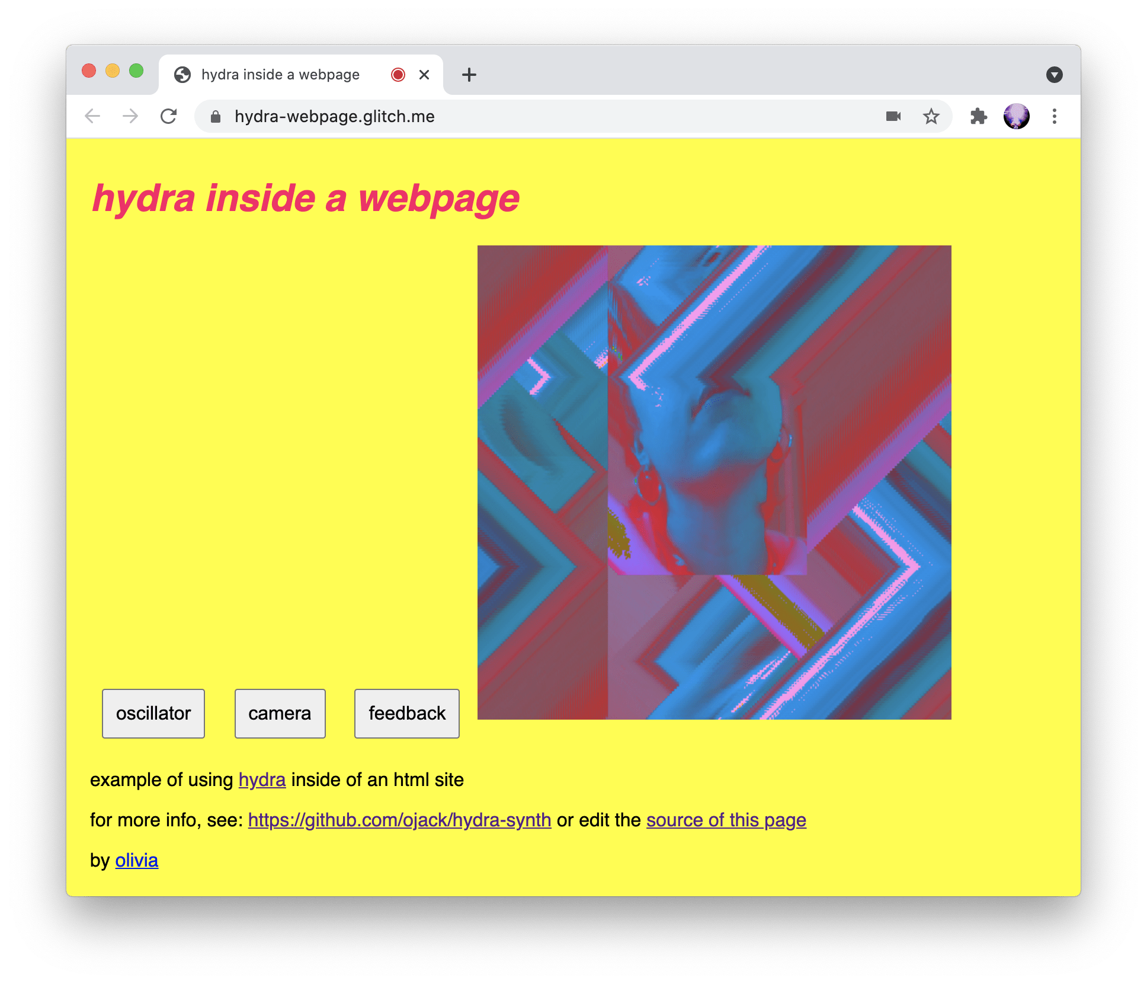Click the recording indicator dot on the tab
The width and height of the screenshot is (1147, 984).
pos(398,74)
